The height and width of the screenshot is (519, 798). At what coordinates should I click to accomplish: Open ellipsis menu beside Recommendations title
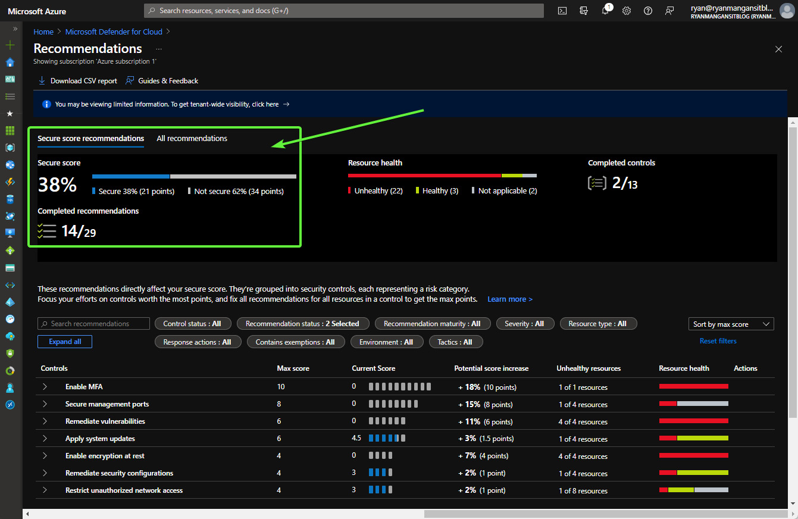pos(159,49)
